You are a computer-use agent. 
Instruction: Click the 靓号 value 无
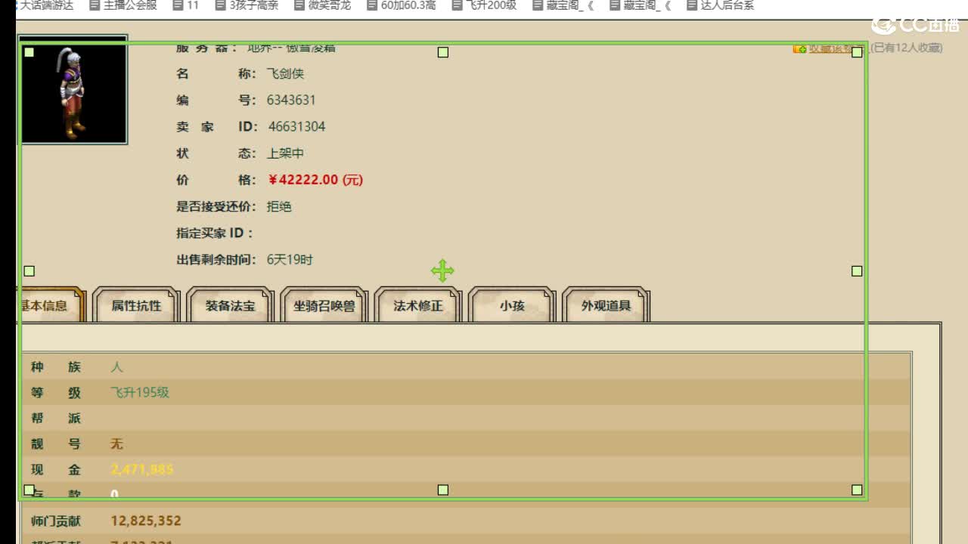116,444
